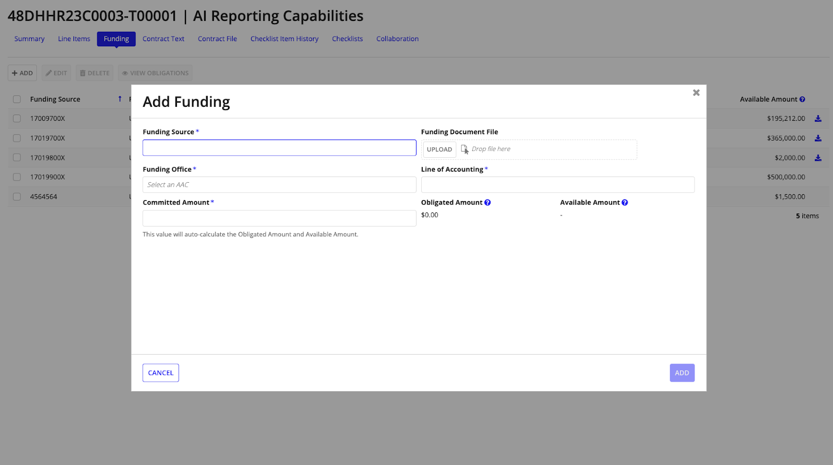The image size is (833, 465).
Task: Toggle the select-all checkbox in table header
Action: [17, 99]
